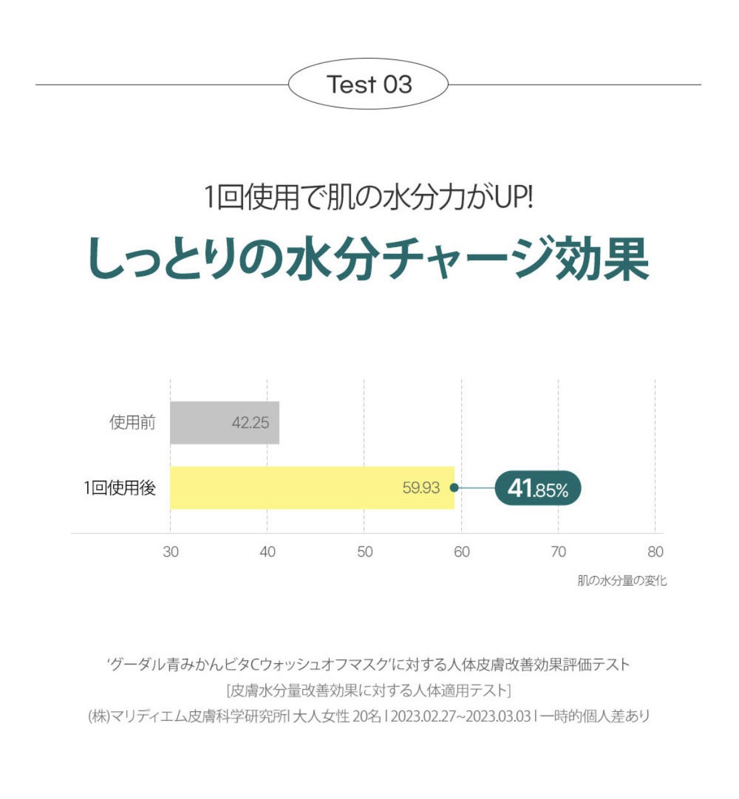739x799 pixels.
Task: Click the axis tick label 70
Action: coord(558,551)
